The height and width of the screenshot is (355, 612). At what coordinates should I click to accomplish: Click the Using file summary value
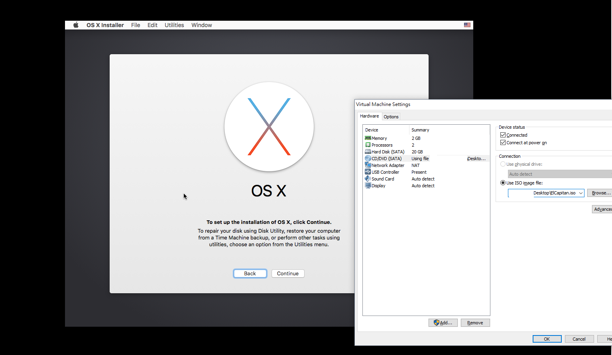[420, 159]
